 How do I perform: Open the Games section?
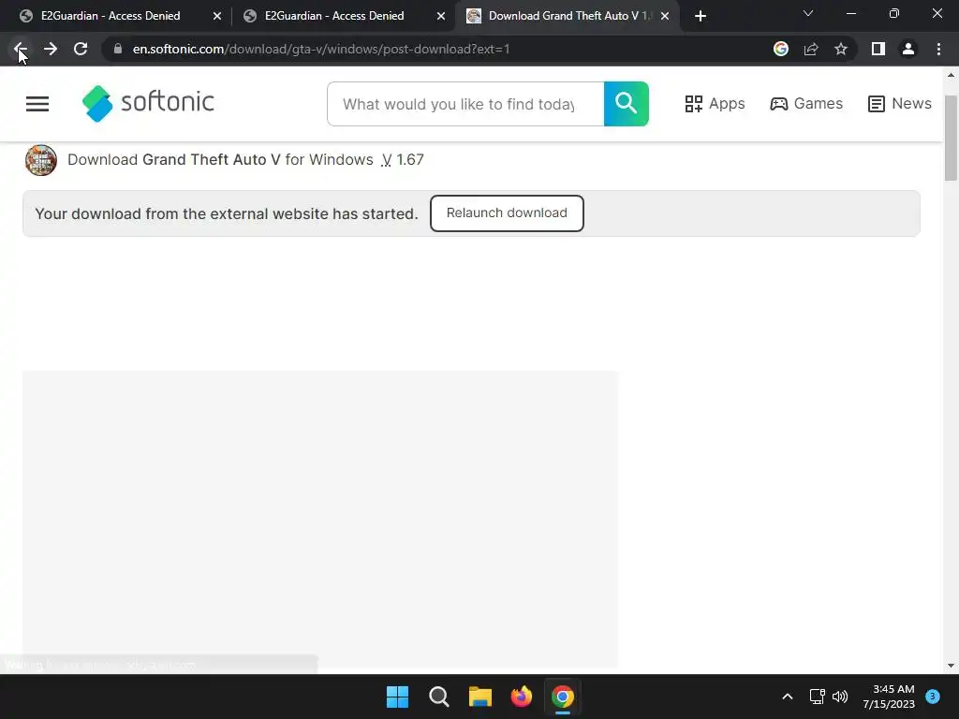pos(806,104)
